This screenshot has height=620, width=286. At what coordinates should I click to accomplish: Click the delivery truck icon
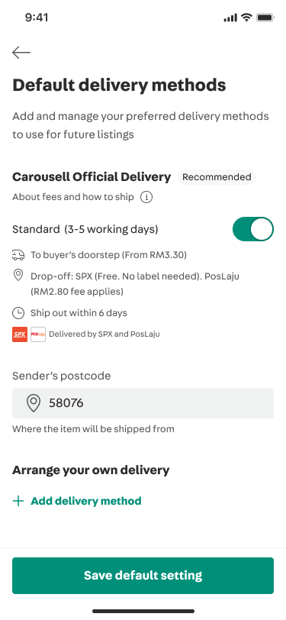click(x=18, y=255)
